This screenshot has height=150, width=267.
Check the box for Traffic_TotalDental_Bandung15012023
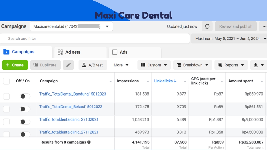[6, 96]
